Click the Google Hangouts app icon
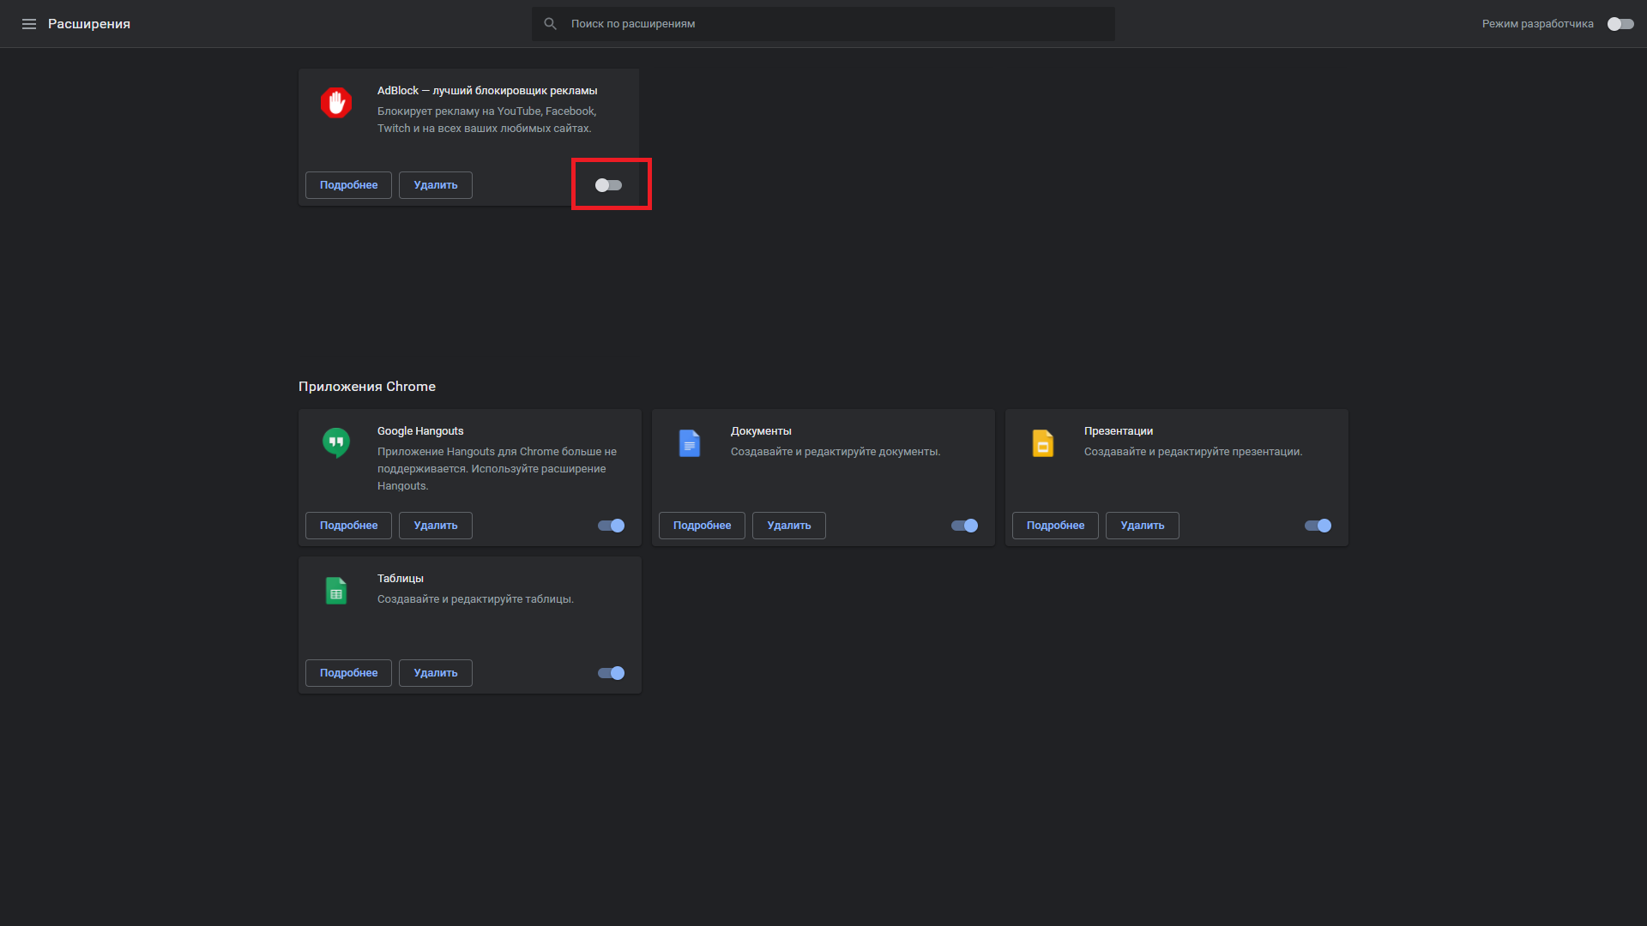Image resolution: width=1647 pixels, height=926 pixels. tap(335, 442)
